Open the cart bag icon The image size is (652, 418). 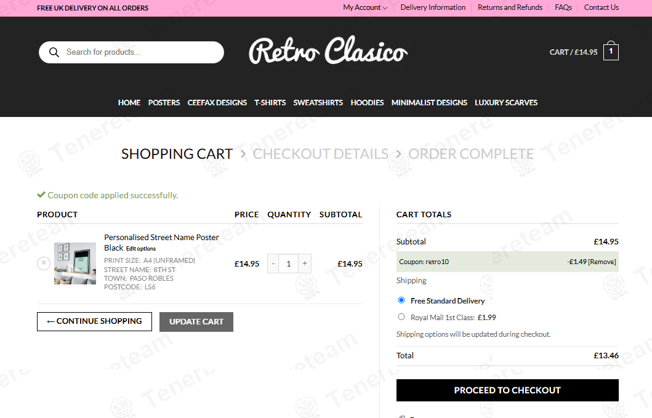click(x=611, y=52)
